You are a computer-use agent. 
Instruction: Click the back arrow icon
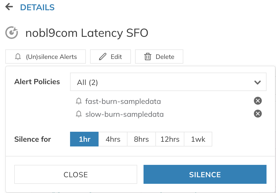(9, 7)
